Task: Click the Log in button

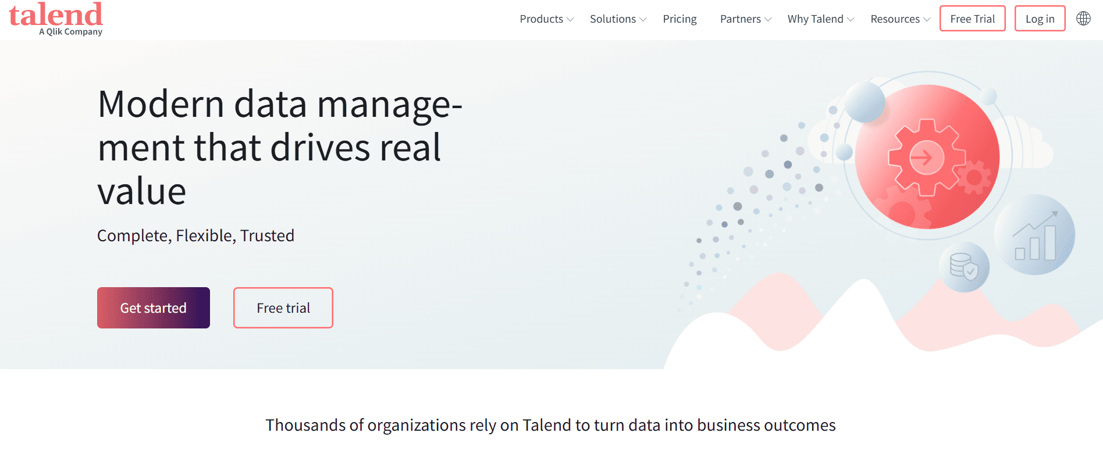Action: click(x=1040, y=18)
